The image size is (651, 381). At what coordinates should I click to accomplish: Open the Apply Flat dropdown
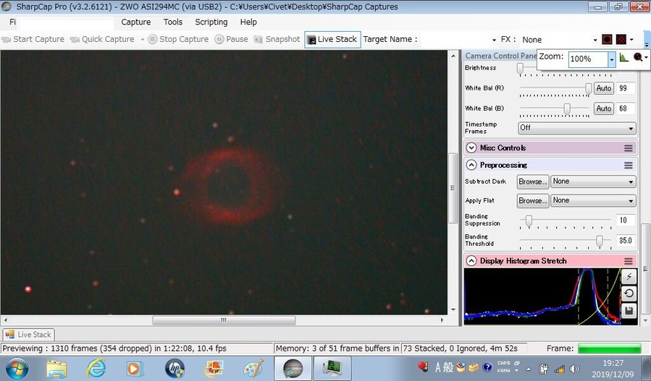(x=593, y=201)
